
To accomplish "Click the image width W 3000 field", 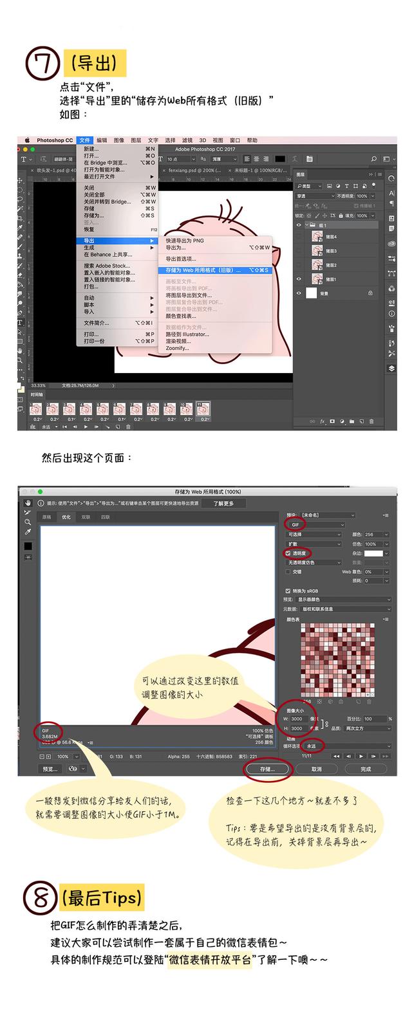I will click(x=301, y=719).
